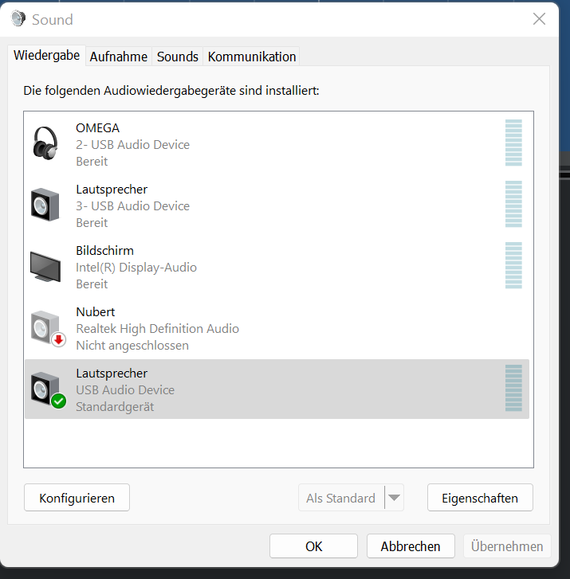Click the 'Intel(R) Display-Audio' text
The image size is (570, 579).
tap(136, 267)
